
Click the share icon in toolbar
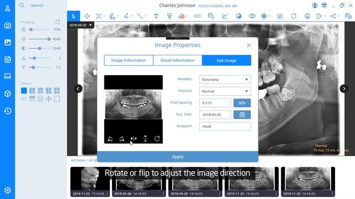pos(333,16)
